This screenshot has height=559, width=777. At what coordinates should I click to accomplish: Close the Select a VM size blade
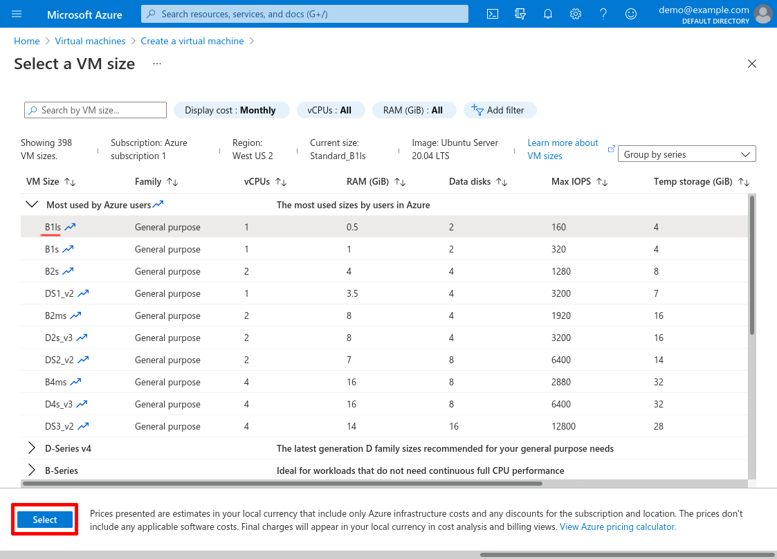pyautogui.click(x=751, y=64)
